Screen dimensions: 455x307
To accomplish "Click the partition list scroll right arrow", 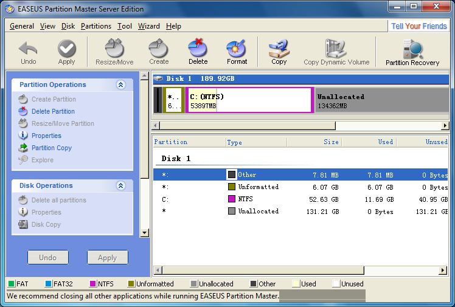I will coord(442,270).
